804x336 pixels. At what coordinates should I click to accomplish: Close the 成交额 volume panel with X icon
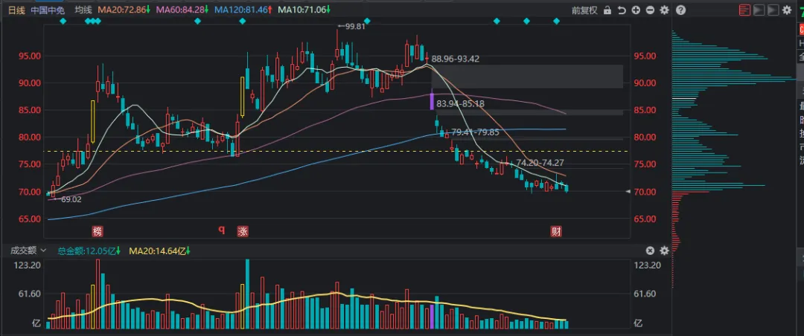650,251
